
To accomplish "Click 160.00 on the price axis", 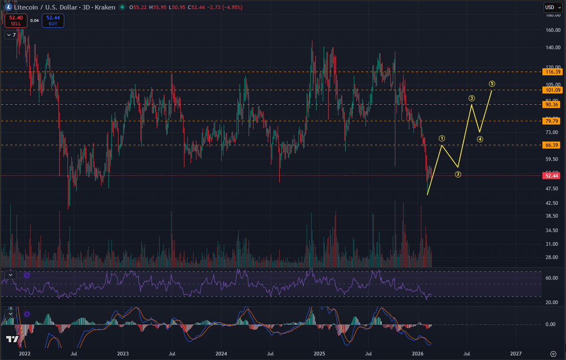I will click(552, 30).
